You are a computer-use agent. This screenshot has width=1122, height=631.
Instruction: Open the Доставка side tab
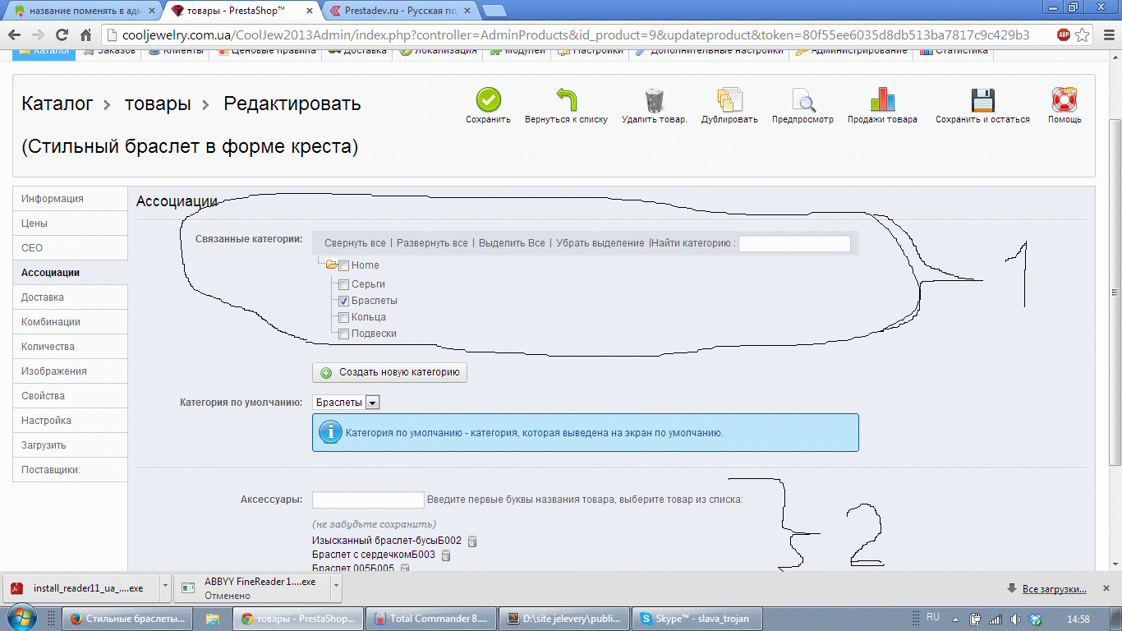tap(70, 297)
